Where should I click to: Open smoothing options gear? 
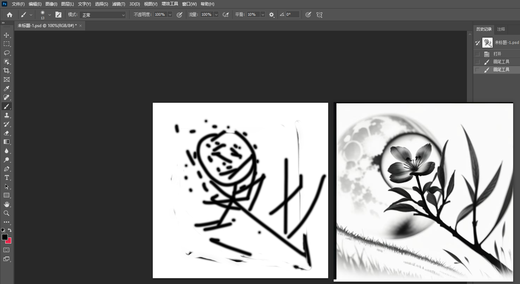click(272, 15)
